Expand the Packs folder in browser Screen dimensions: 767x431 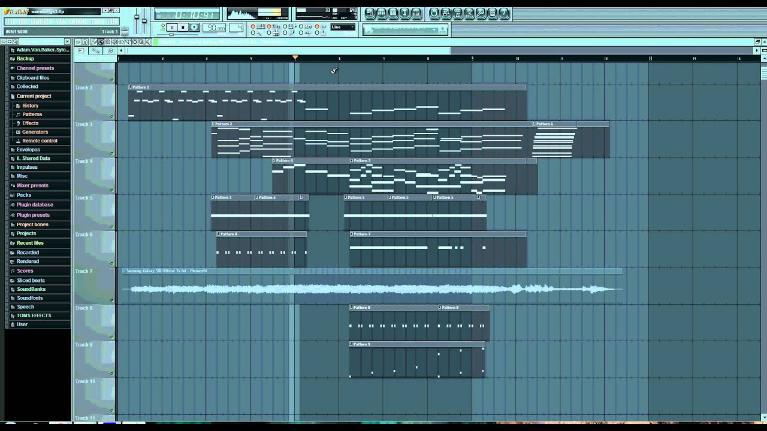click(x=24, y=195)
